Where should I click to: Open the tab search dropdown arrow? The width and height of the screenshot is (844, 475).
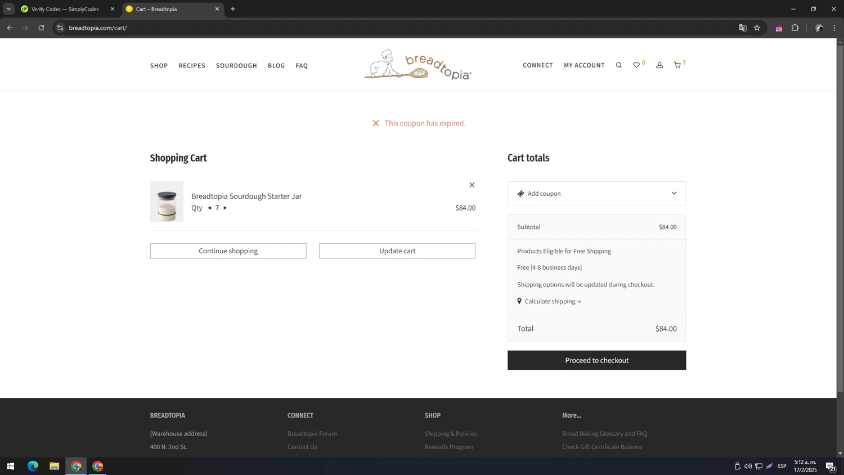(x=8, y=9)
